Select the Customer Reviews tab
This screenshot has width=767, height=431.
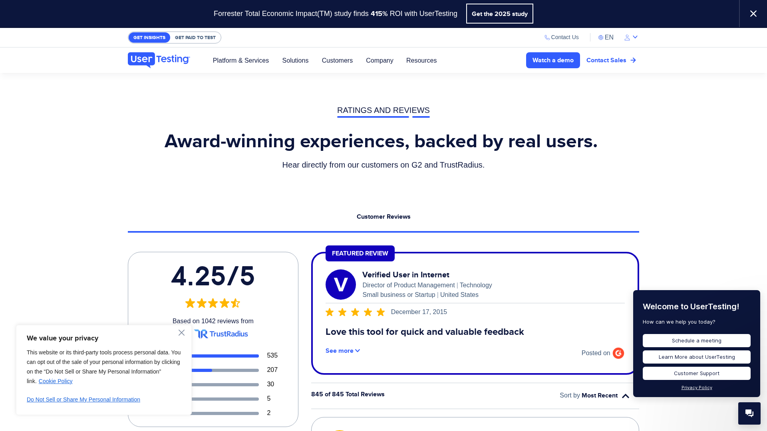383,217
